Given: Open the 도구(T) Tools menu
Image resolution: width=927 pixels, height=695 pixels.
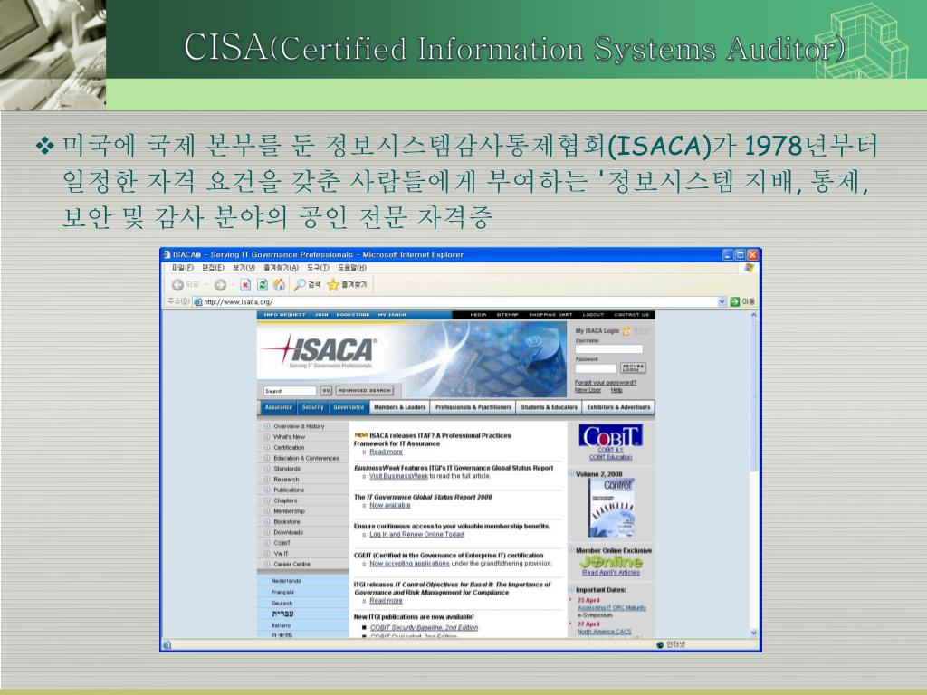Looking at the screenshot, I should [318, 268].
